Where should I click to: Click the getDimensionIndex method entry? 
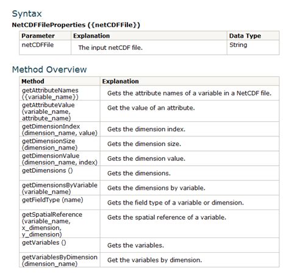60,129
